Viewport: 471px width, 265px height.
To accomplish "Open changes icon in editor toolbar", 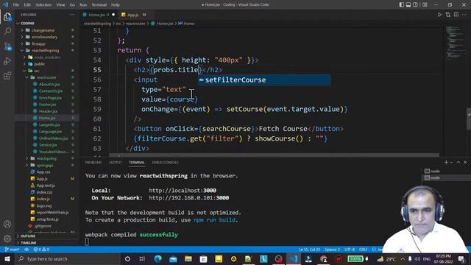I will point(448,15).
